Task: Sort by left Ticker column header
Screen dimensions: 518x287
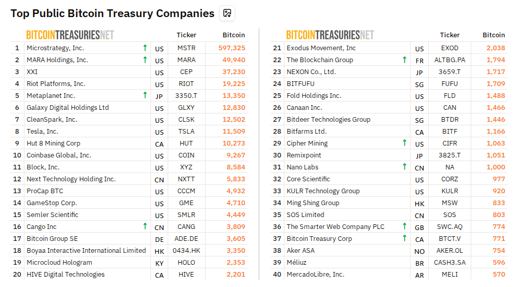Action: coord(186,35)
